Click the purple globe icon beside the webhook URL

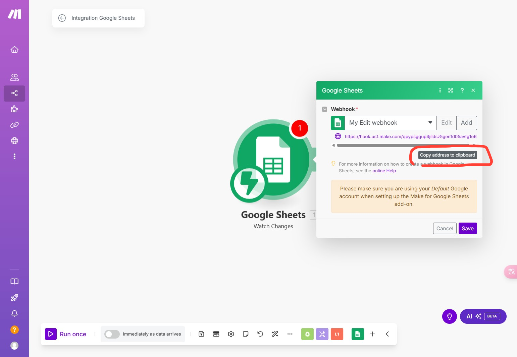(x=338, y=136)
